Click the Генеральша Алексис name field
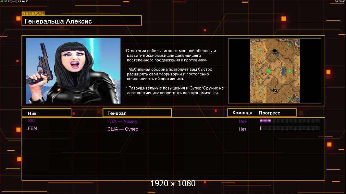Image resolution: width=346 pixels, height=194 pixels. [81, 21]
